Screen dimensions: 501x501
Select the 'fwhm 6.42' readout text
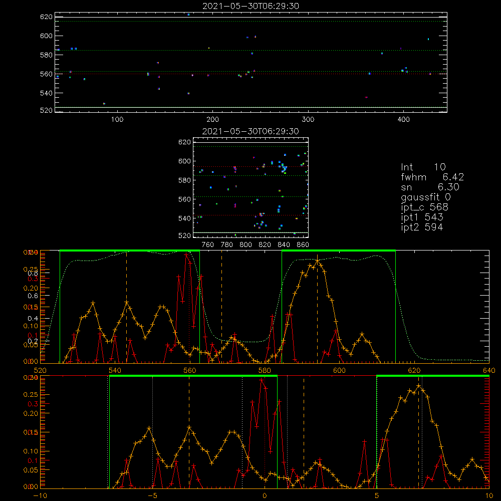coord(432,177)
